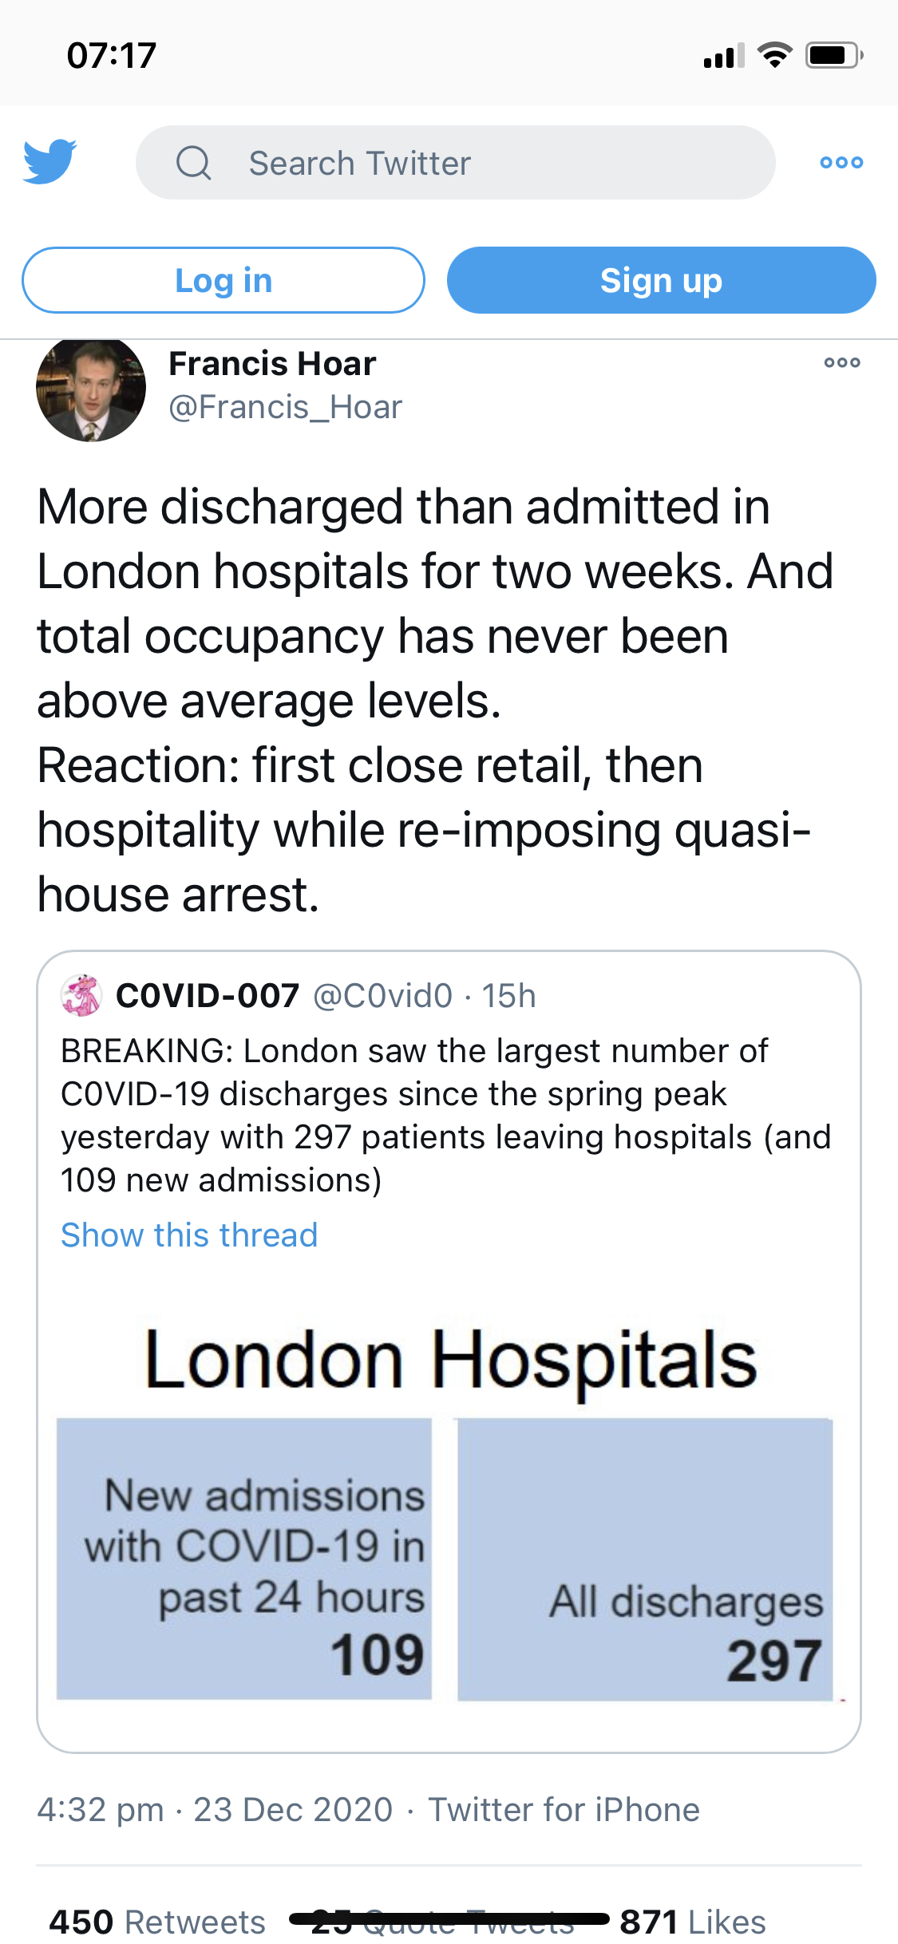Tap the Wi-Fi status icon

tap(774, 55)
